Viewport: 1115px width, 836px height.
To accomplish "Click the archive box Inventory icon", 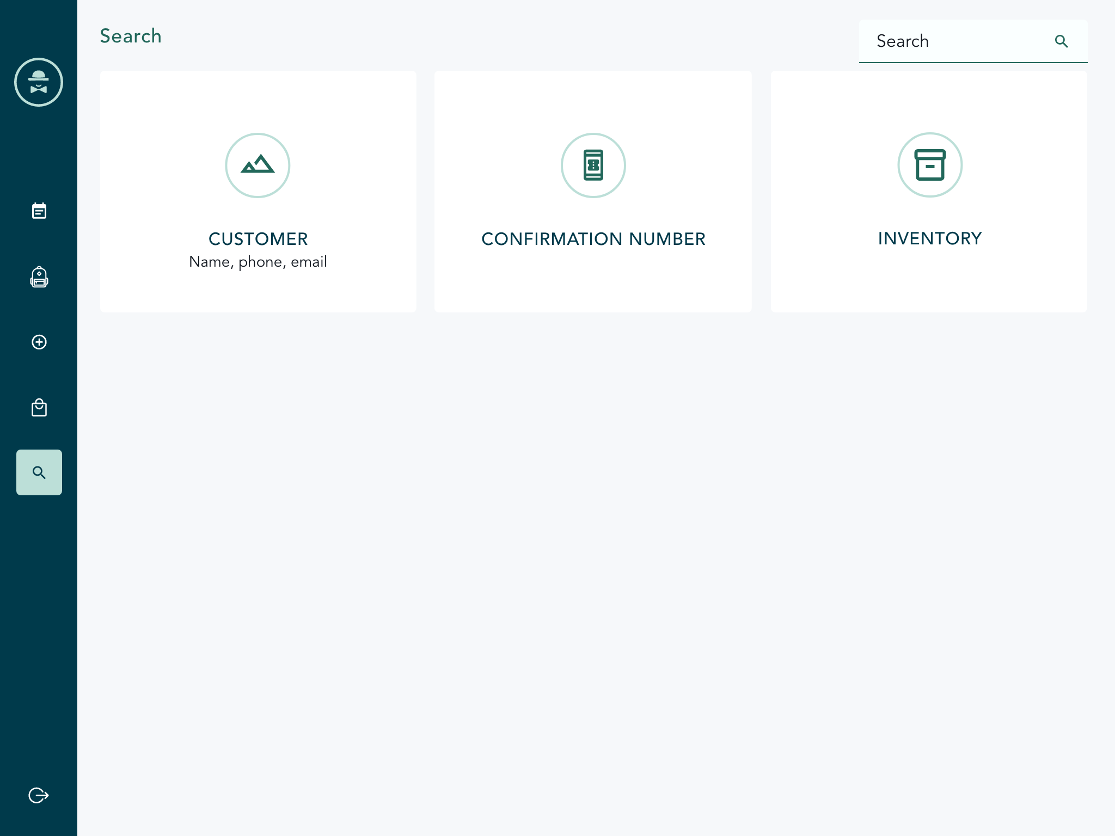I will coord(929,165).
